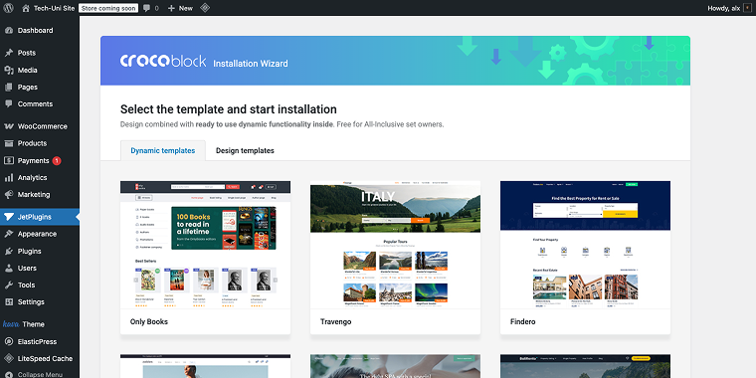756x378 pixels.
Task: Click the Settings sliders icon
Action: tap(9, 301)
